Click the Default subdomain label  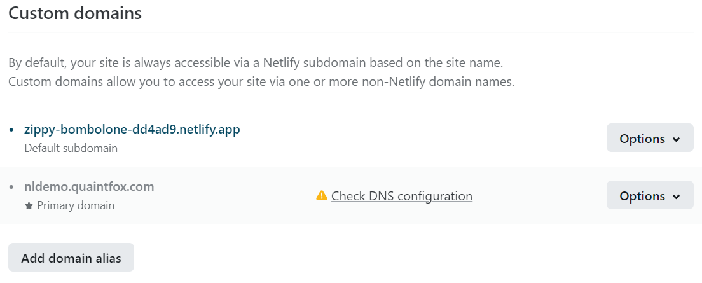71,148
